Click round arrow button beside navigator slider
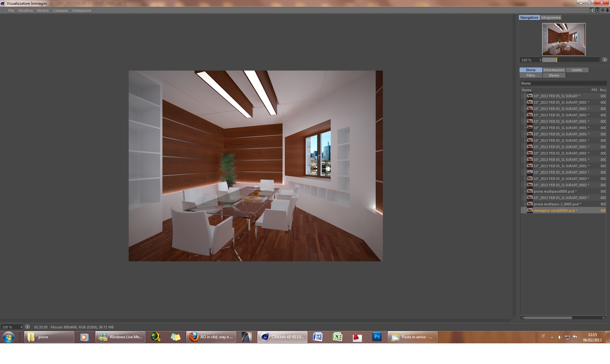This screenshot has width=610, height=364. point(605,60)
